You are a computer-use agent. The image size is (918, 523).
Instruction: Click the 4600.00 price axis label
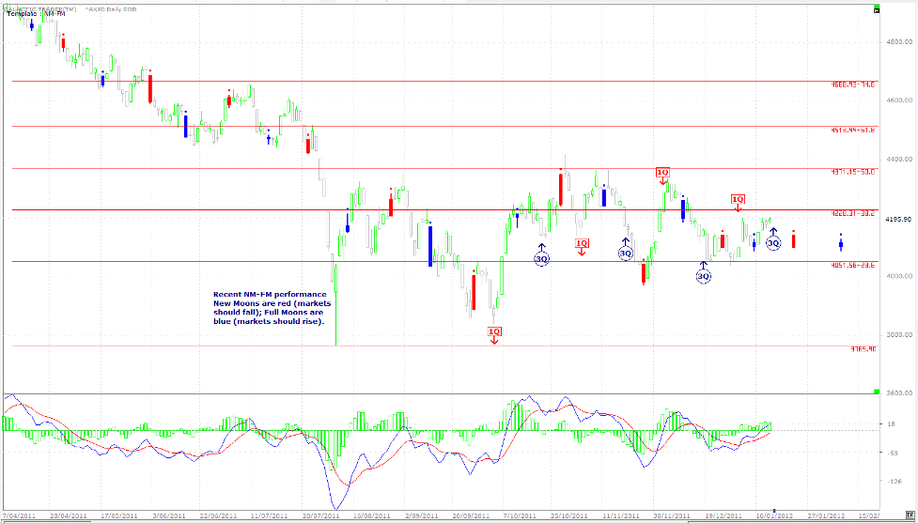click(x=898, y=100)
